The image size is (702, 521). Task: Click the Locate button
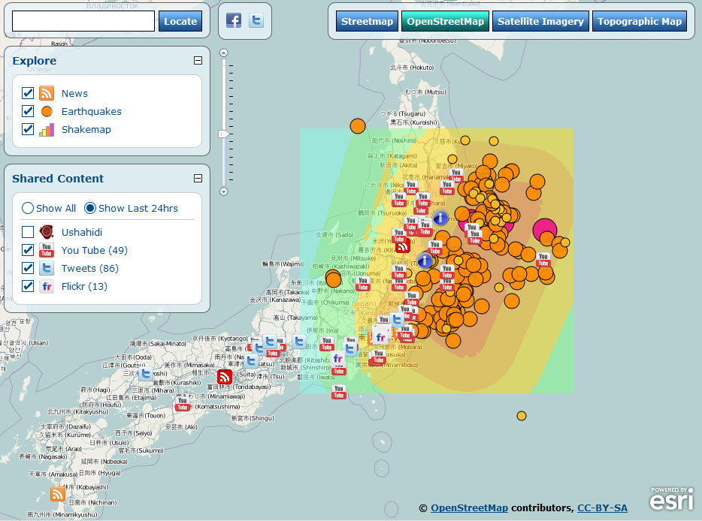click(x=180, y=21)
